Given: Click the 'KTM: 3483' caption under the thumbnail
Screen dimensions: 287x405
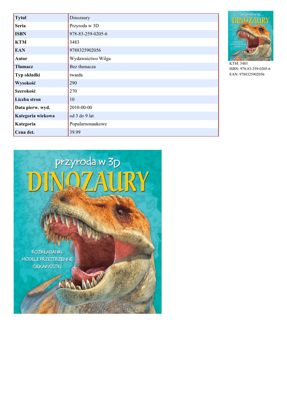Looking at the screenshot, I should pos(238,63).
